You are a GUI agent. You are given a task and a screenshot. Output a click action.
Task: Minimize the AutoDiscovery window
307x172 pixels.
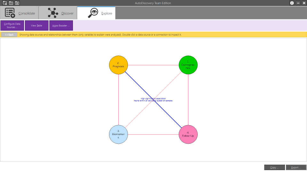298,3
